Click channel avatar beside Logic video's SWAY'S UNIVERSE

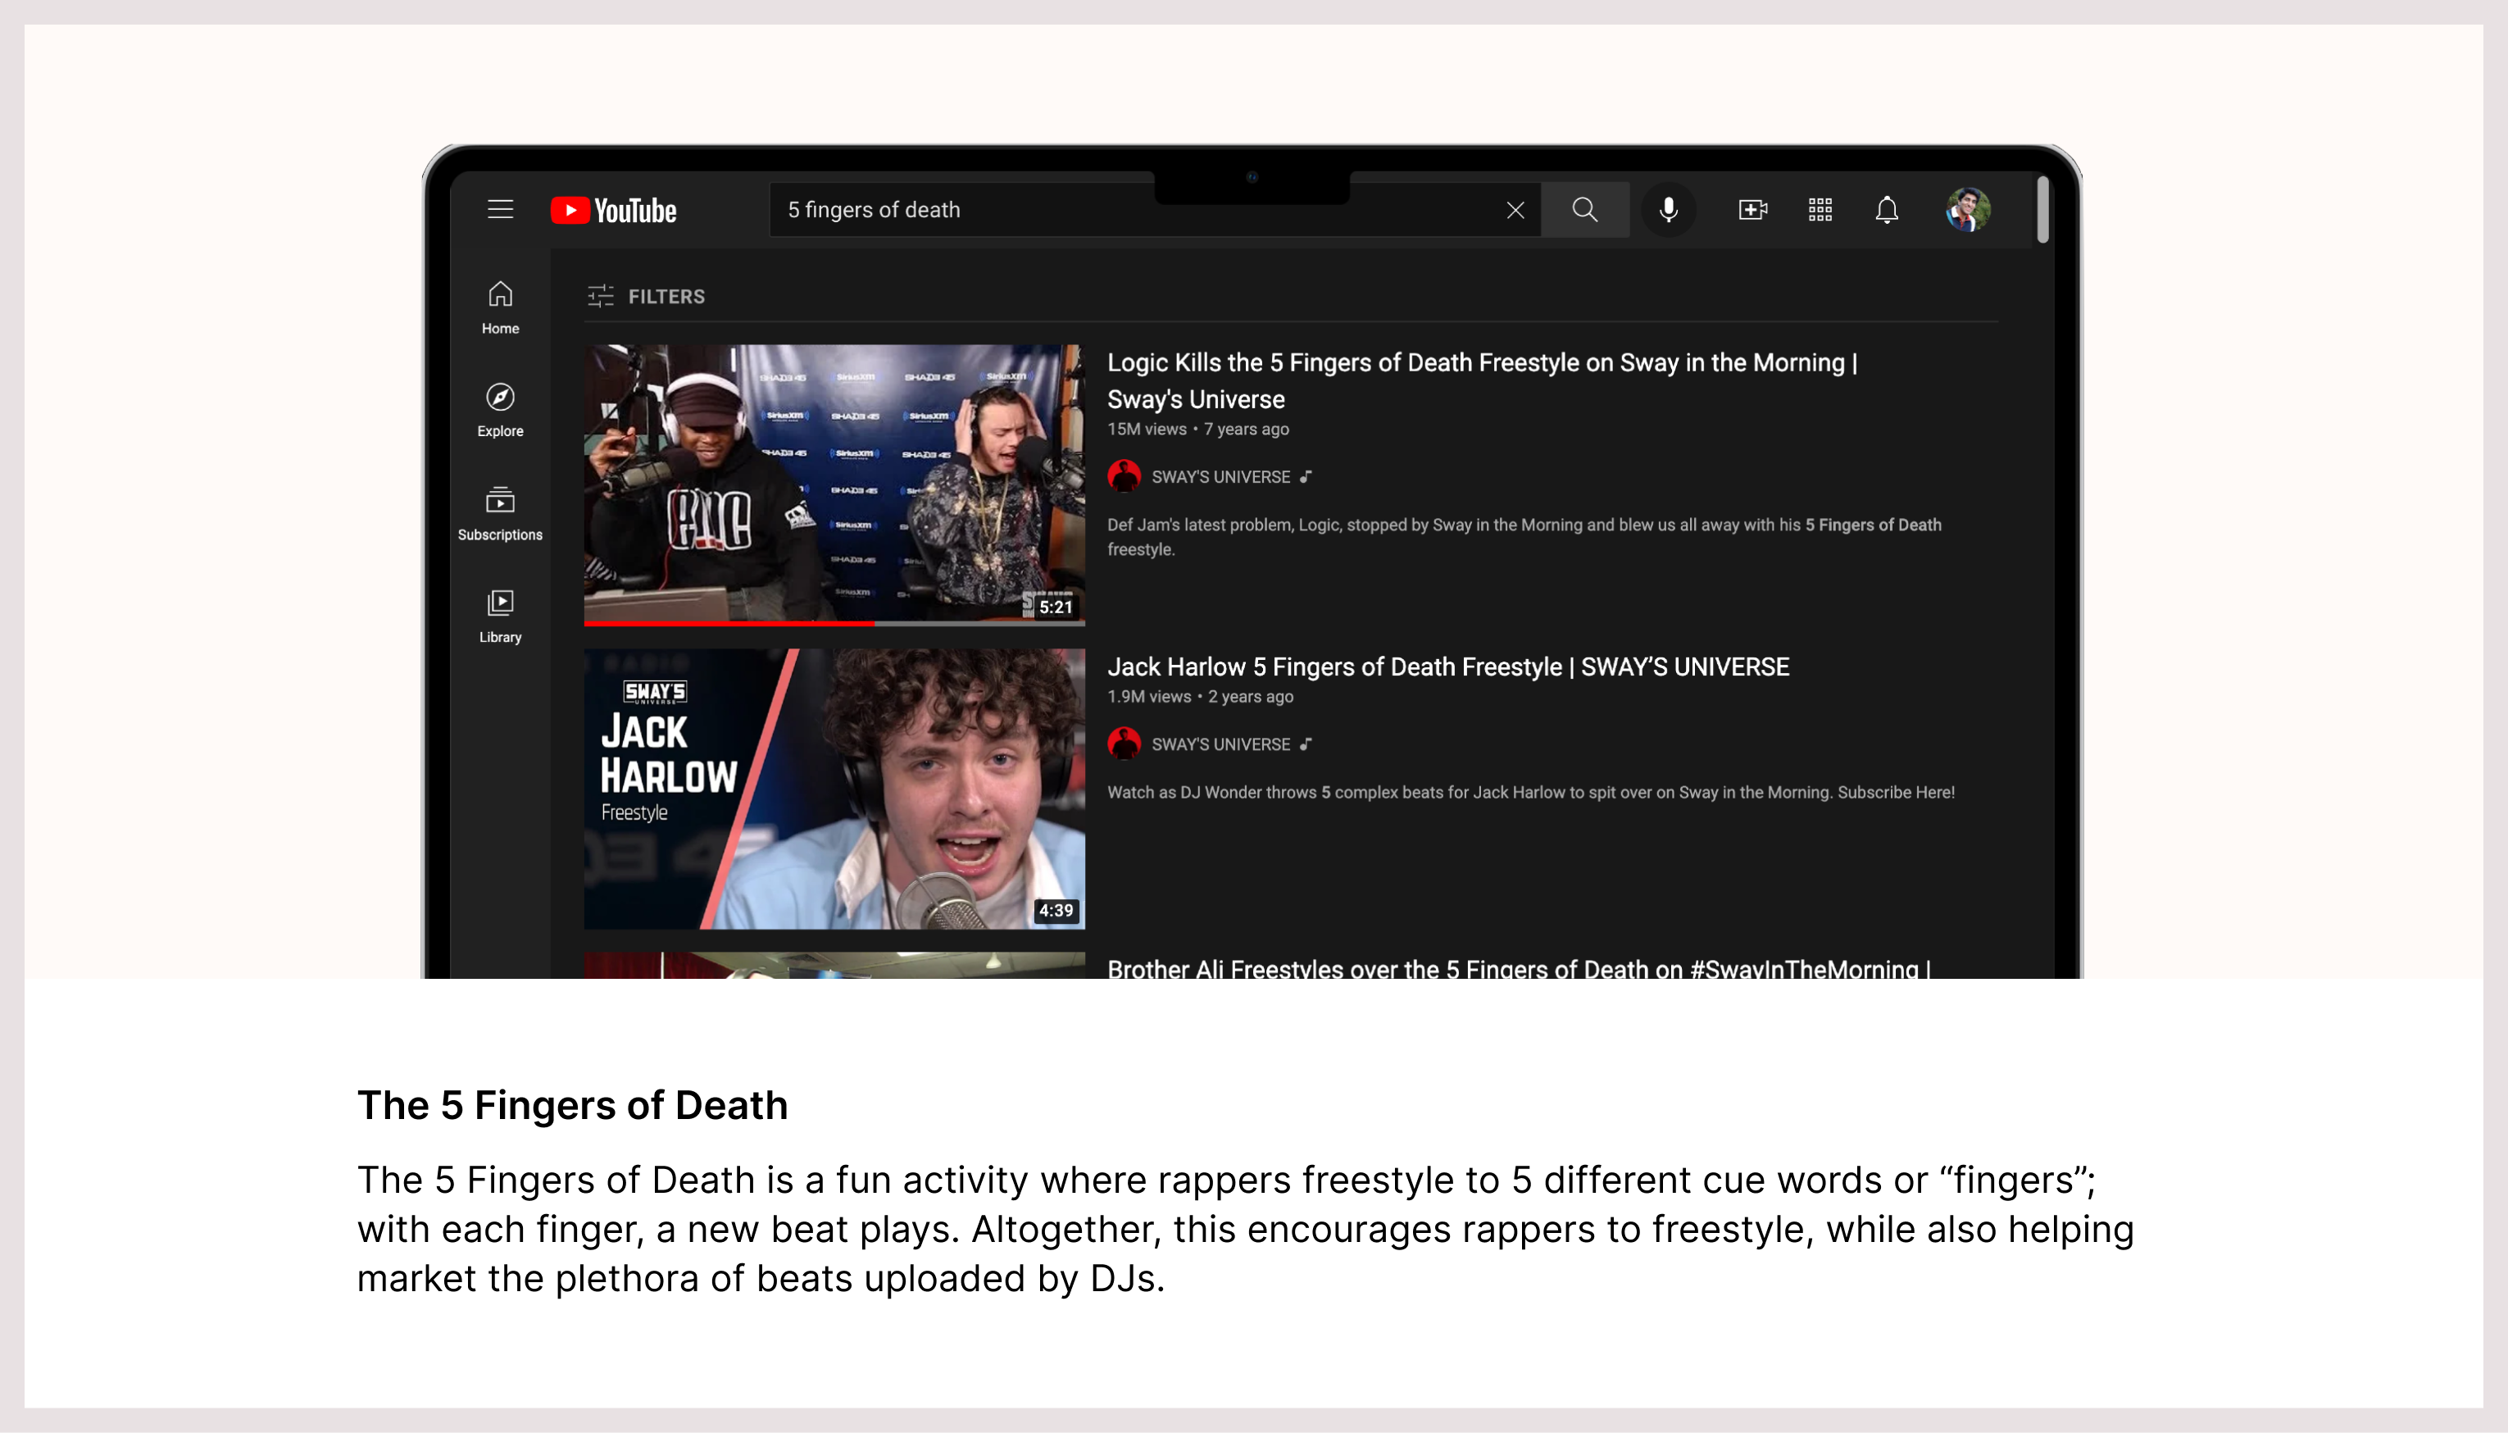(1124, 476)
